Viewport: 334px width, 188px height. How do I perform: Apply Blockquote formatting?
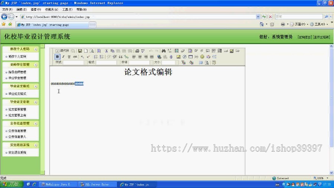[121, 57]
